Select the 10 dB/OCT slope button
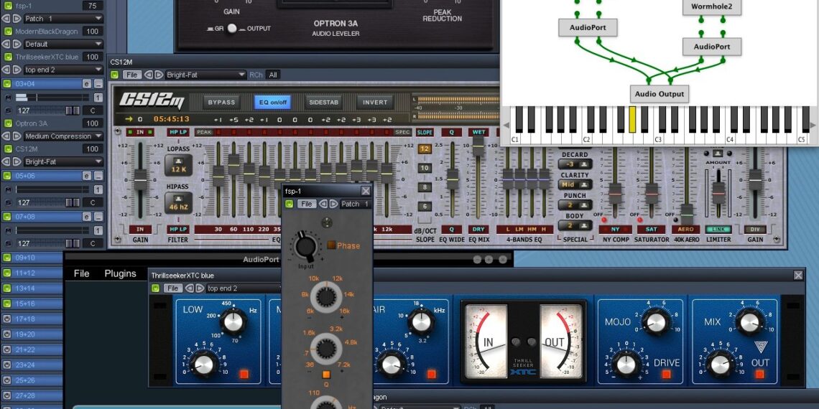This screenshot has height=409, width=819. (425, 168)
